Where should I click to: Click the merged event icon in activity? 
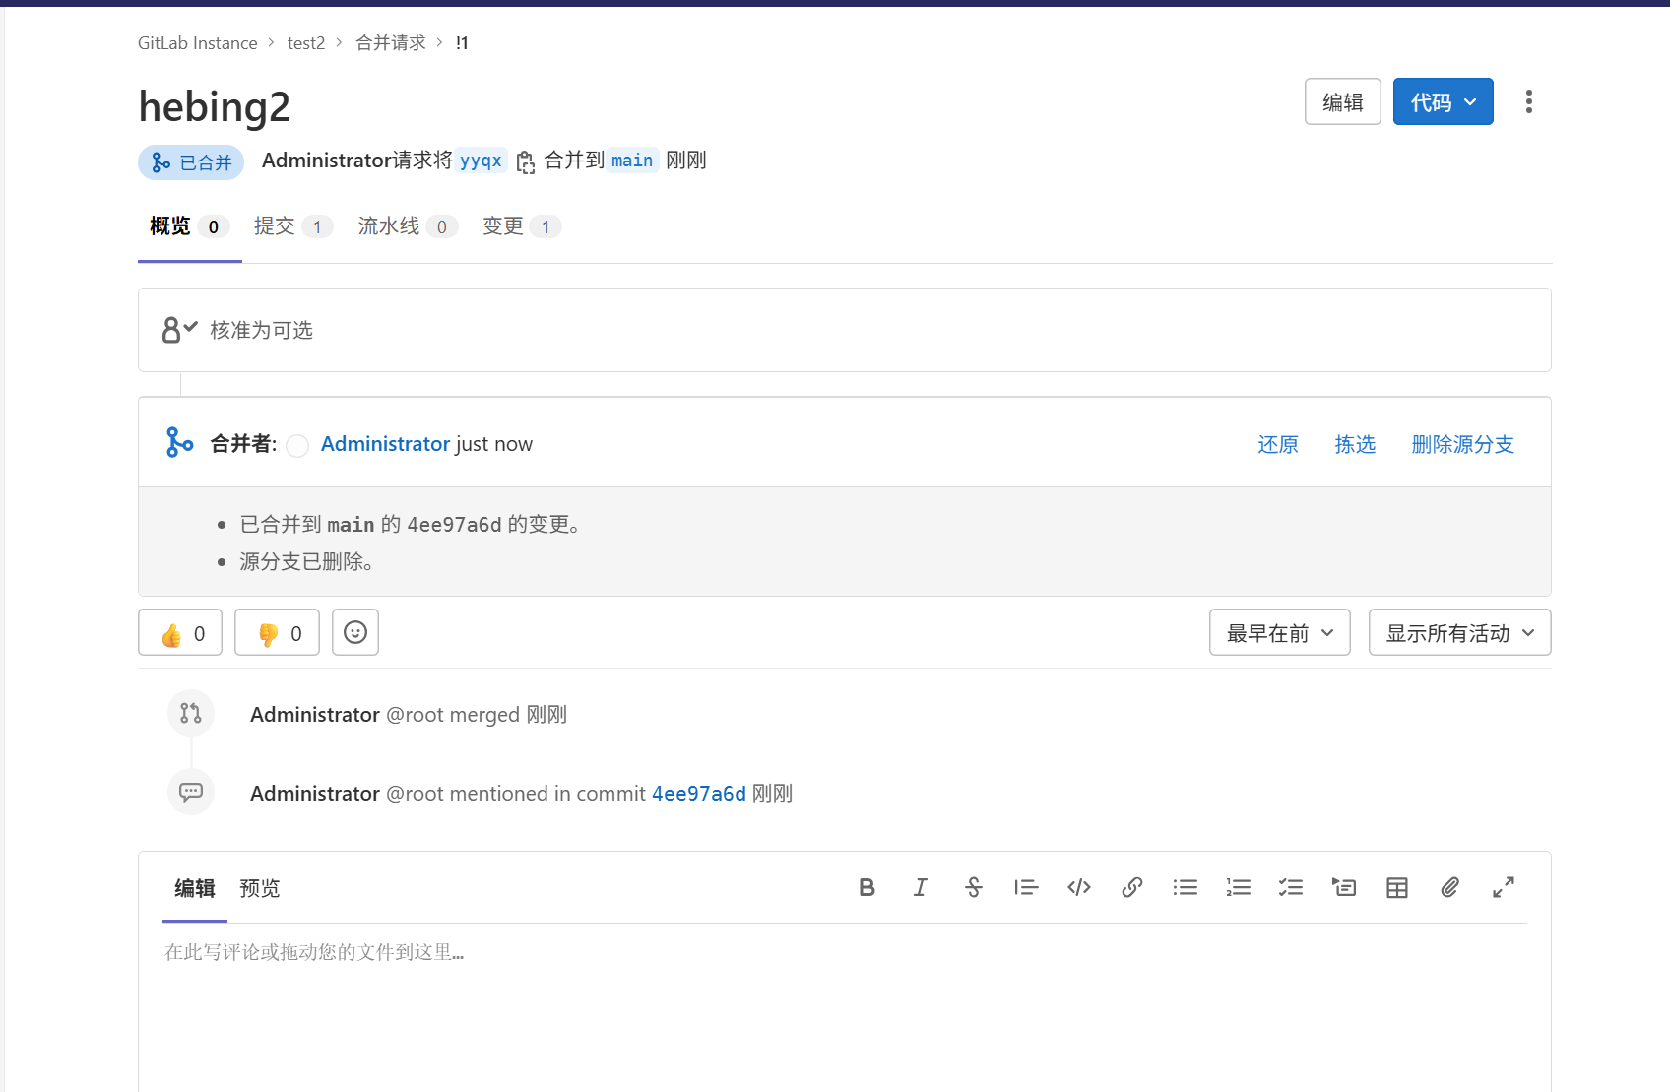point(191,713)
